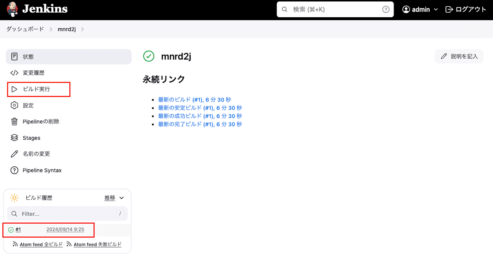Focus the 検索 search field
The height and width of the screenshot is (263, 493).
coord(335,9)
